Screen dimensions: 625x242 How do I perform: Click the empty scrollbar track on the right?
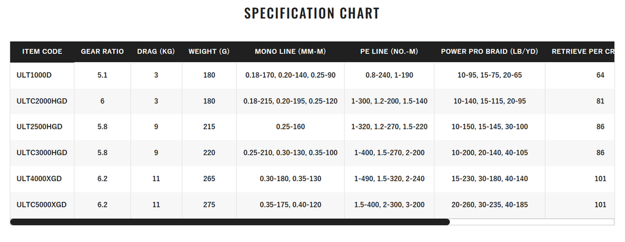click(x=532, y=222)
